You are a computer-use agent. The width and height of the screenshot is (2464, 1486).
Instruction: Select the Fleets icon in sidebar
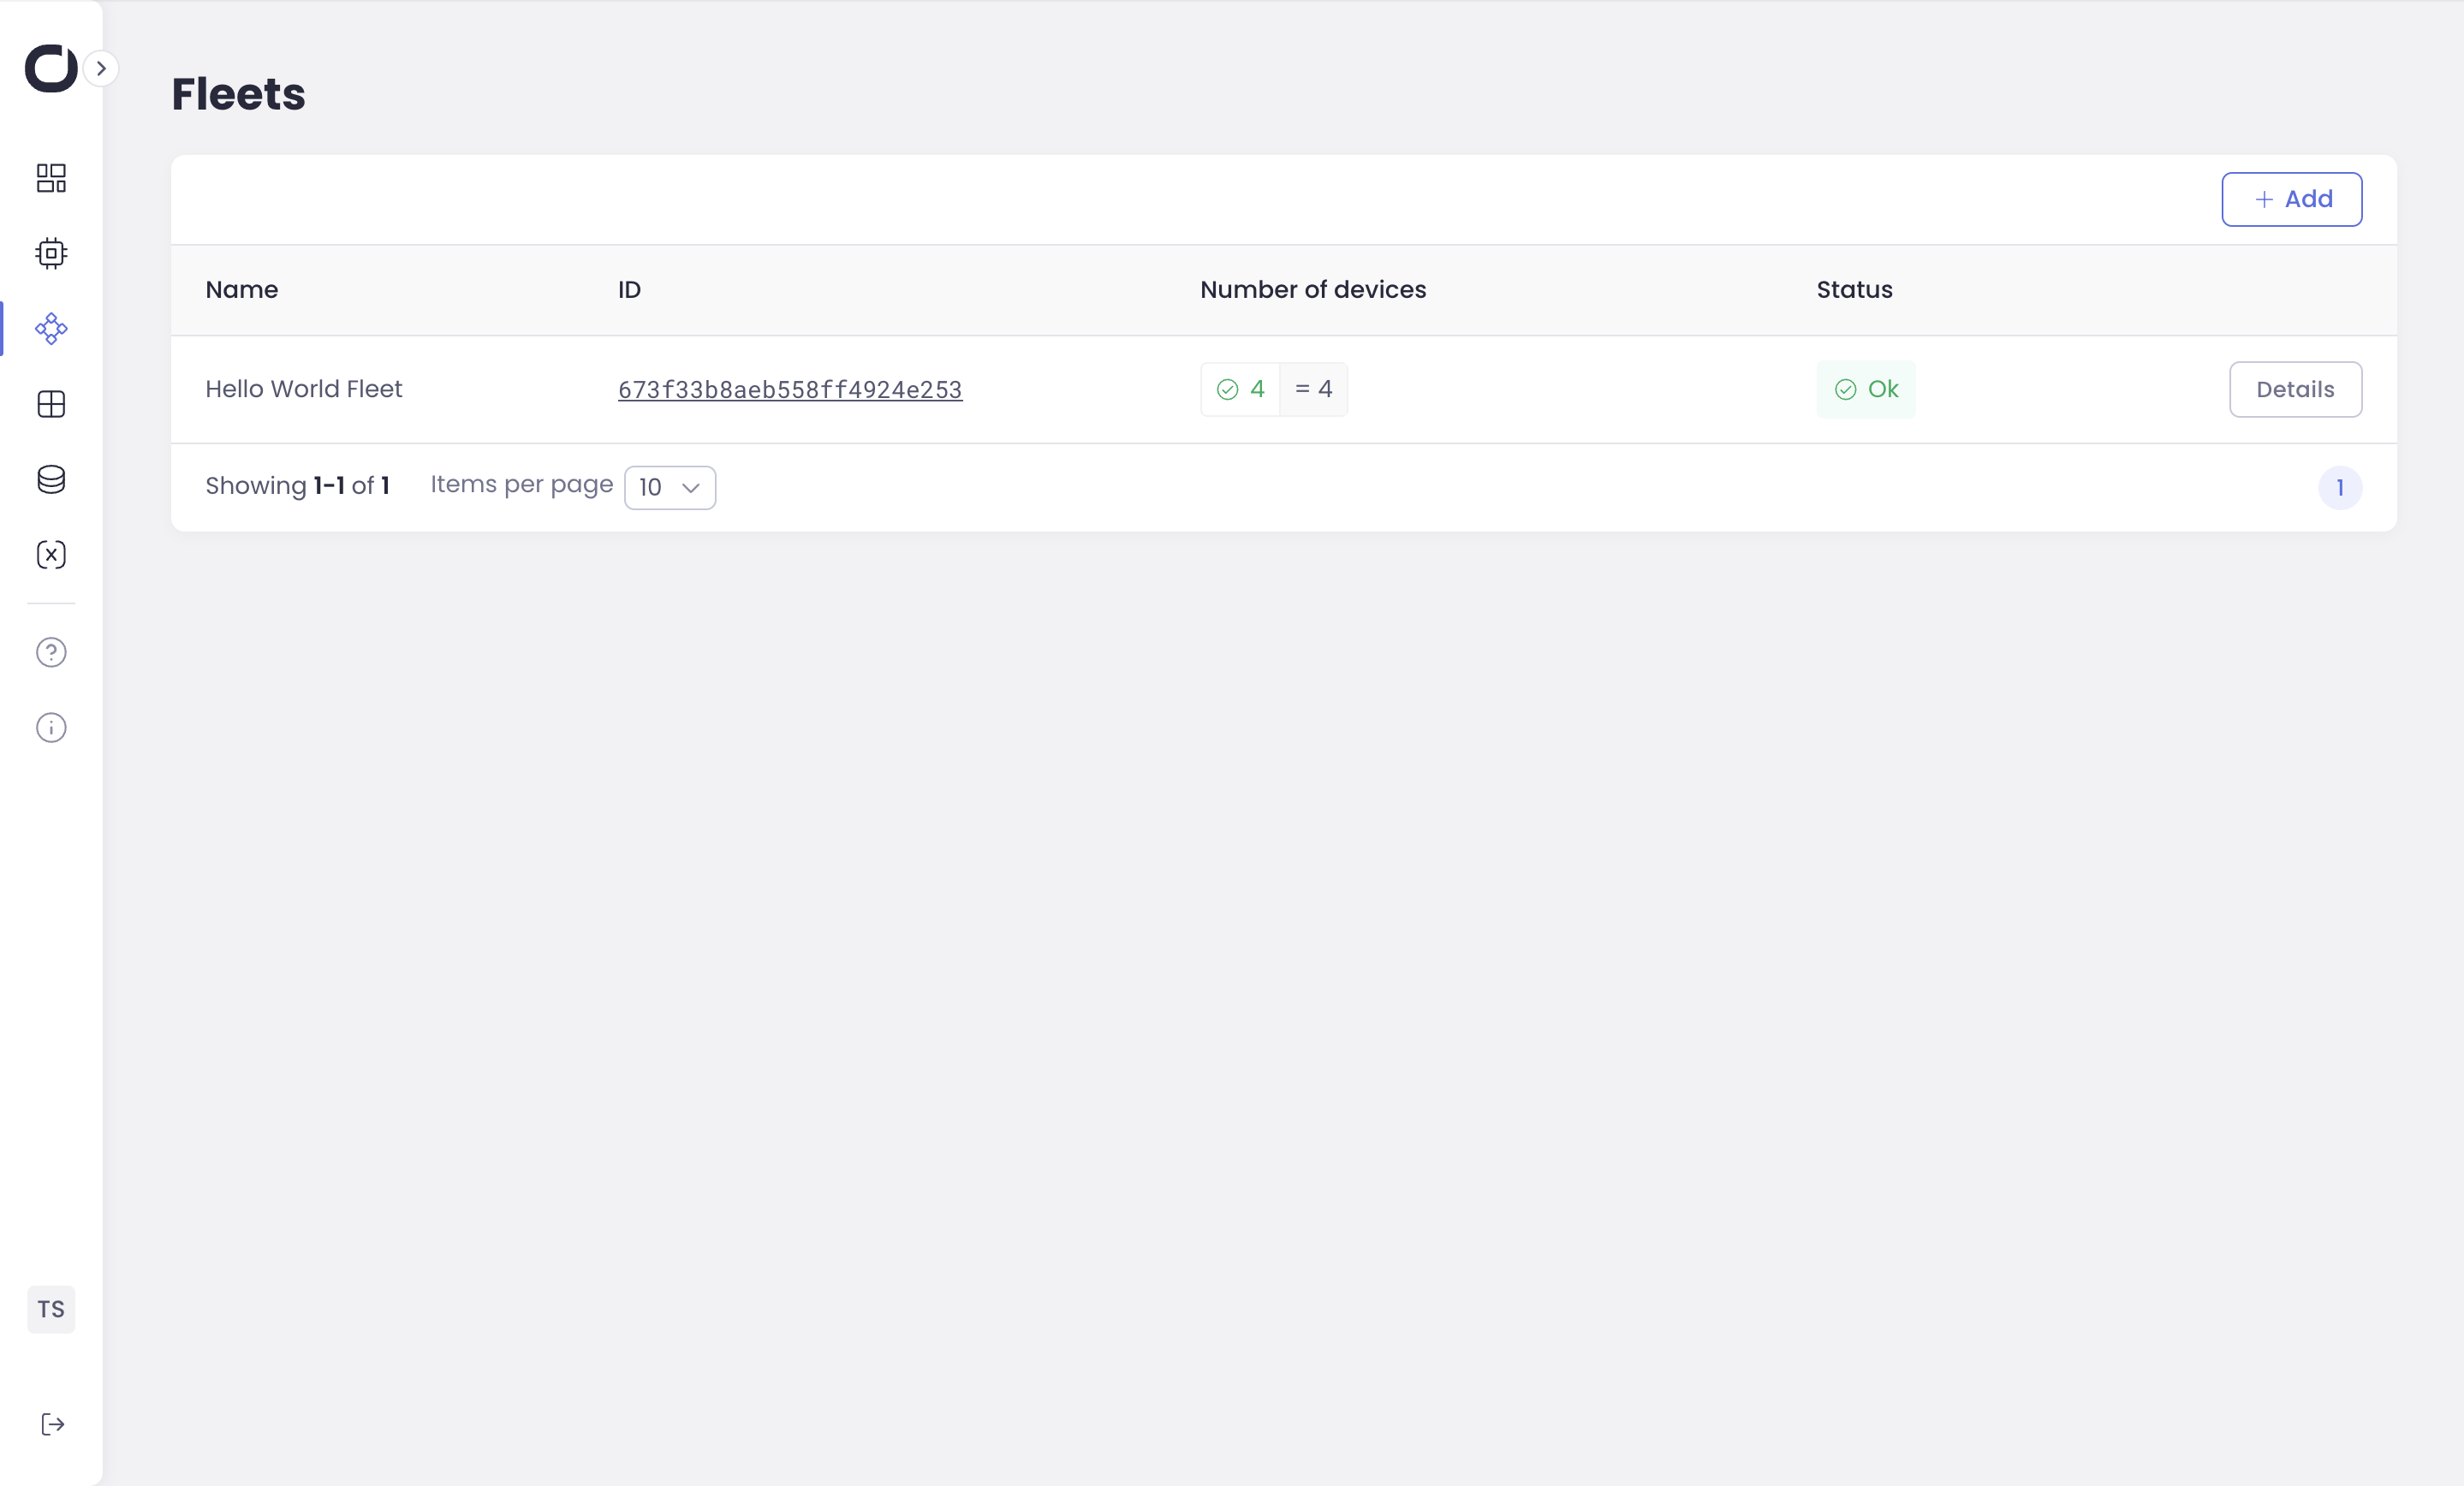(51, 328)
